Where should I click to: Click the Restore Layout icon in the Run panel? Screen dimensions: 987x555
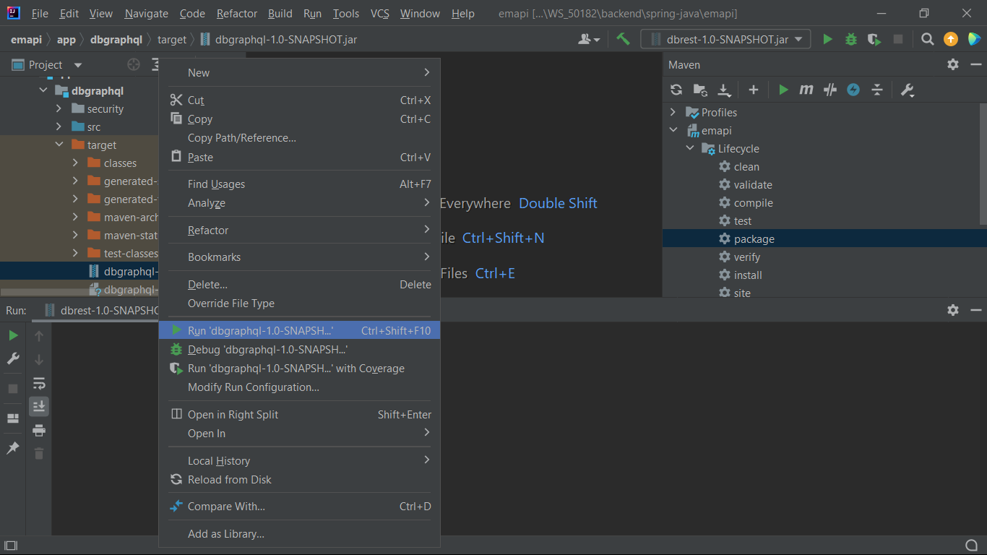tap(13, 418)
